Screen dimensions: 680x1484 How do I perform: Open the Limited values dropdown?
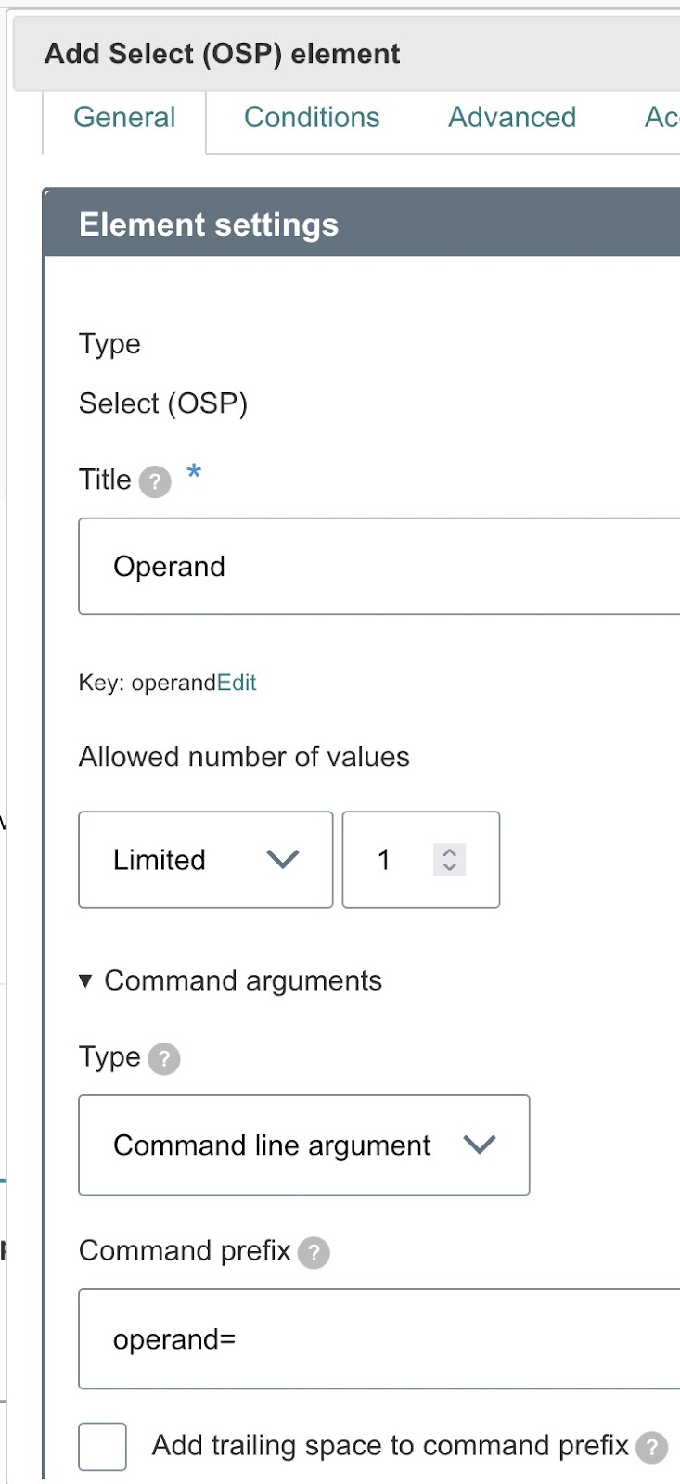(x=205, y=860)
